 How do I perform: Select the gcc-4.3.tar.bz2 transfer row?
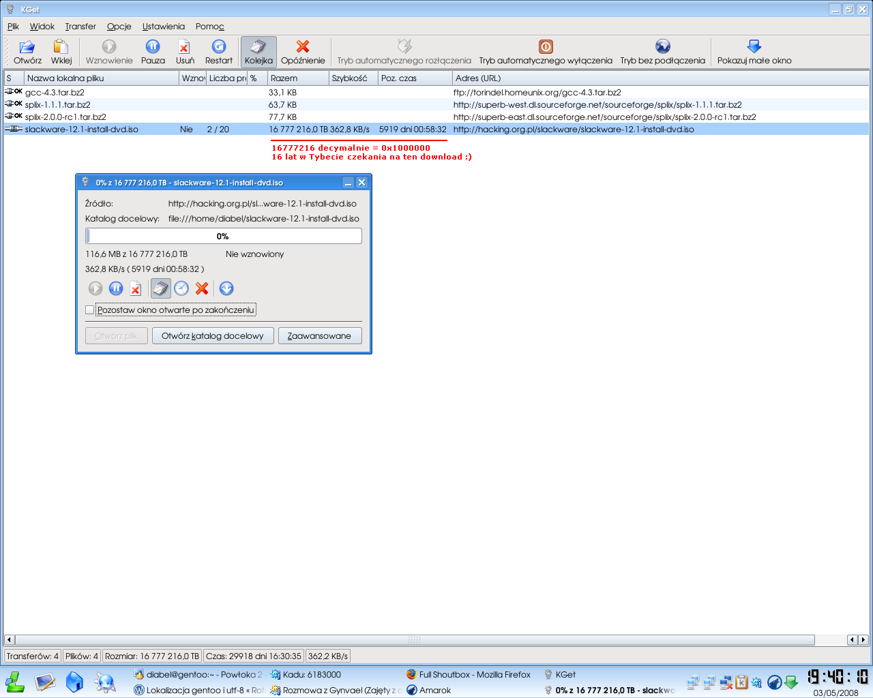436,92
